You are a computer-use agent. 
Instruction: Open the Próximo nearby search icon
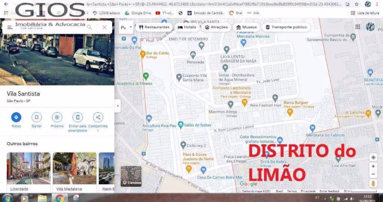[x=57, y=117]
